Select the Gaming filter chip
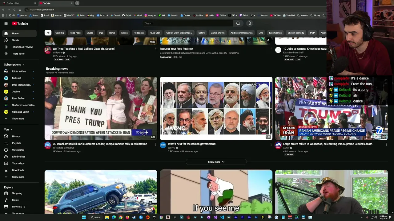This screenshot has height=221, width=394. (60, 33)
